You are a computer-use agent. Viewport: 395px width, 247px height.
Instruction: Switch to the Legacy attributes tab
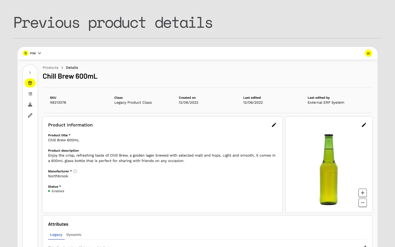[x=56, y=235]
